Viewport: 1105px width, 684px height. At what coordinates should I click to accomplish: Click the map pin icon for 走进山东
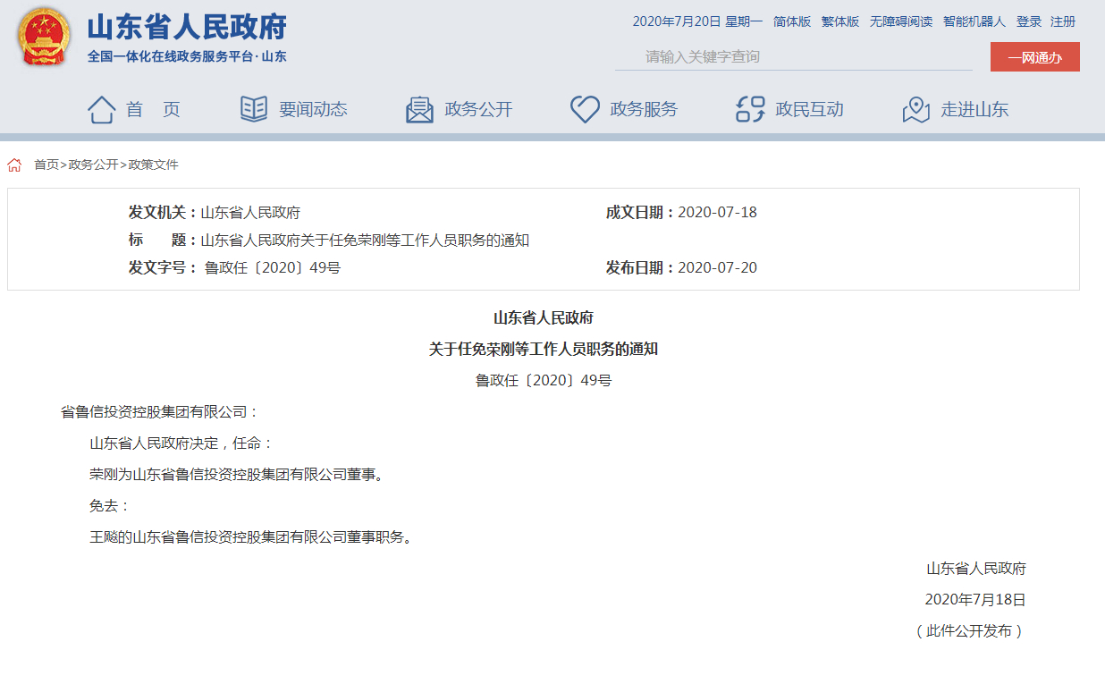click(x=916, y=110)
